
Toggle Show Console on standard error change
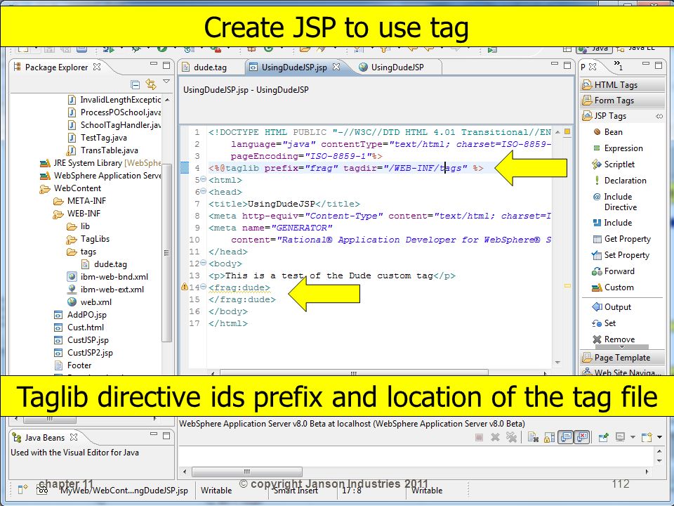click(x=582, y=438)
